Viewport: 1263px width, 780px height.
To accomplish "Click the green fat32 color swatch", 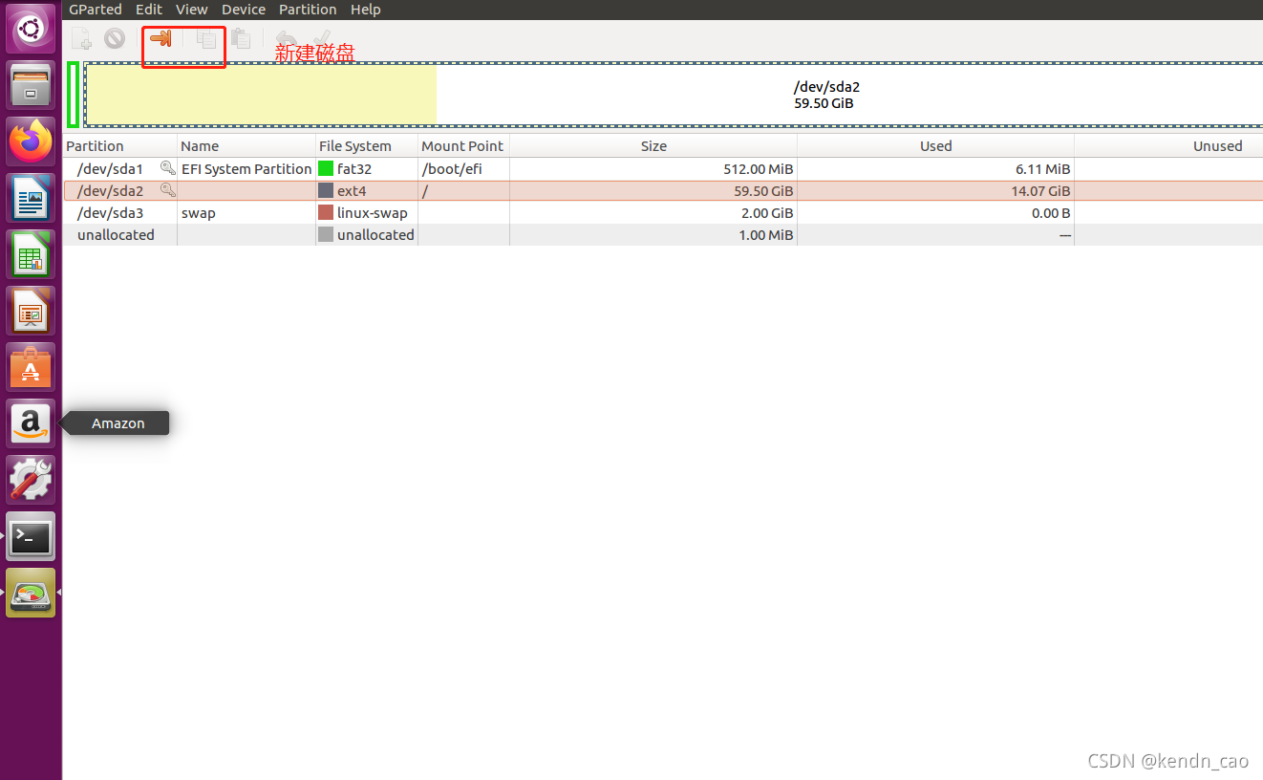I will pyautogui.click(x=326, y=168).
